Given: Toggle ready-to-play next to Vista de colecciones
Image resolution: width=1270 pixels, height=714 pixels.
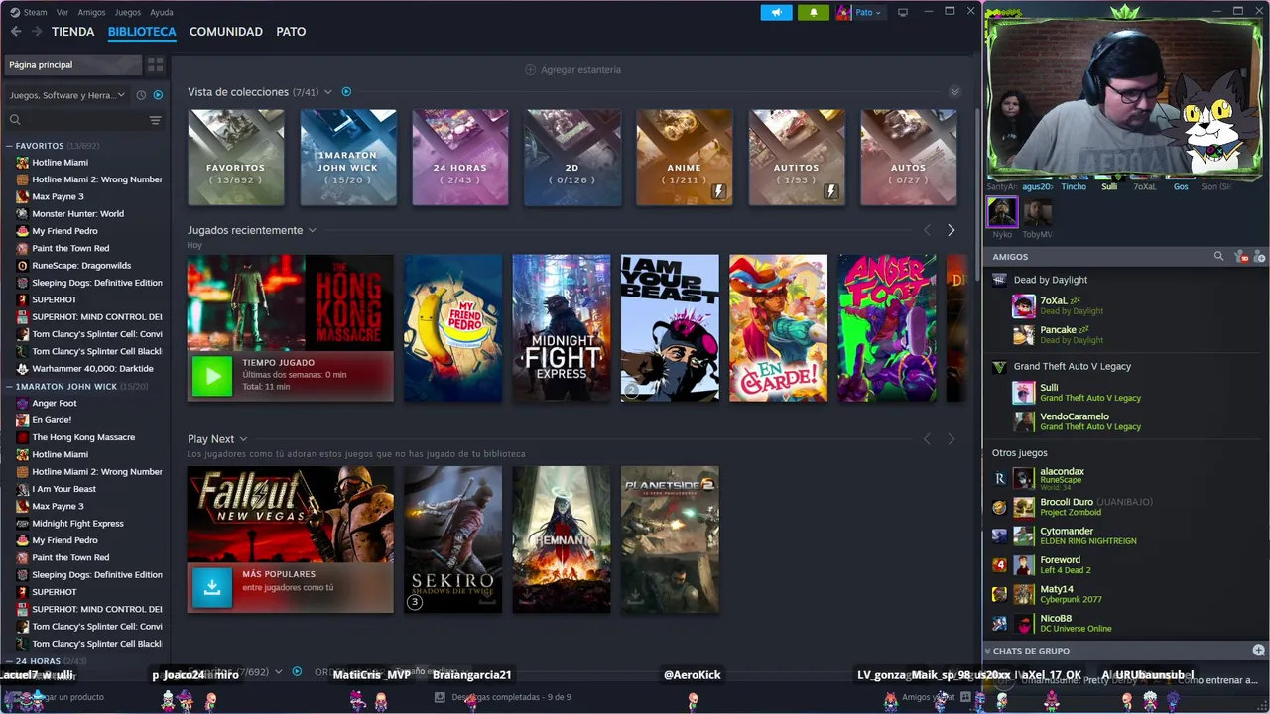Looking at the screenshot, I should [x=346, y=92].
